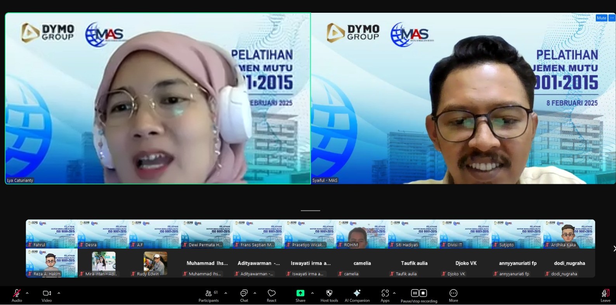Select Ardhika Kaka's avatar thumbnail
This screenshot has height=305, width=616.
[569, 234]
